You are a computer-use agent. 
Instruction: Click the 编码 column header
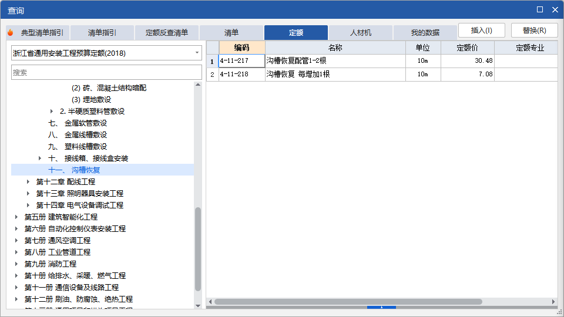tap(241, 48)
